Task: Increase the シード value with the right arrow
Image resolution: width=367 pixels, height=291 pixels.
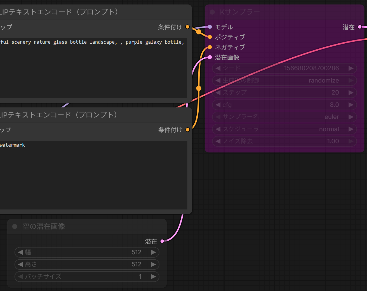Action: pyautogui.click(x=351, y=68)
